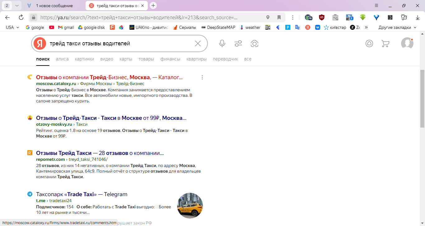Go back to the previous page

pyautogui.click(x=7, y=17)
